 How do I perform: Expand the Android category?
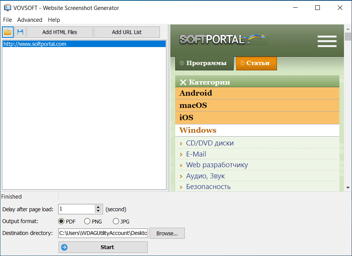pos(257,93)
